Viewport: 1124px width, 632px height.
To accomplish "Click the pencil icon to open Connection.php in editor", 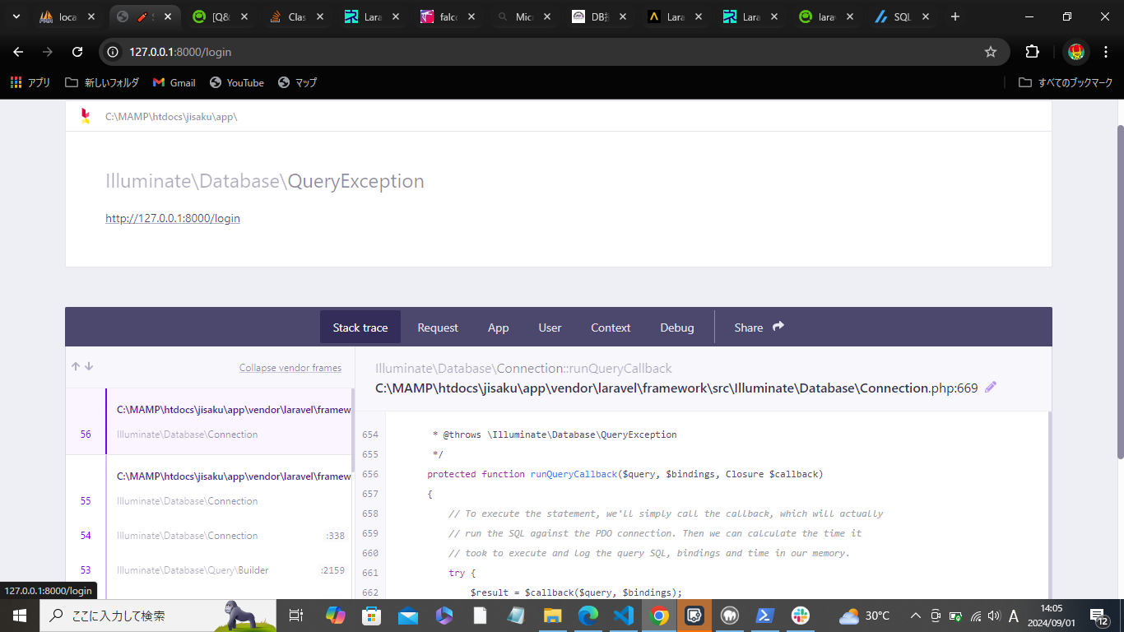I will coord(990,388).
